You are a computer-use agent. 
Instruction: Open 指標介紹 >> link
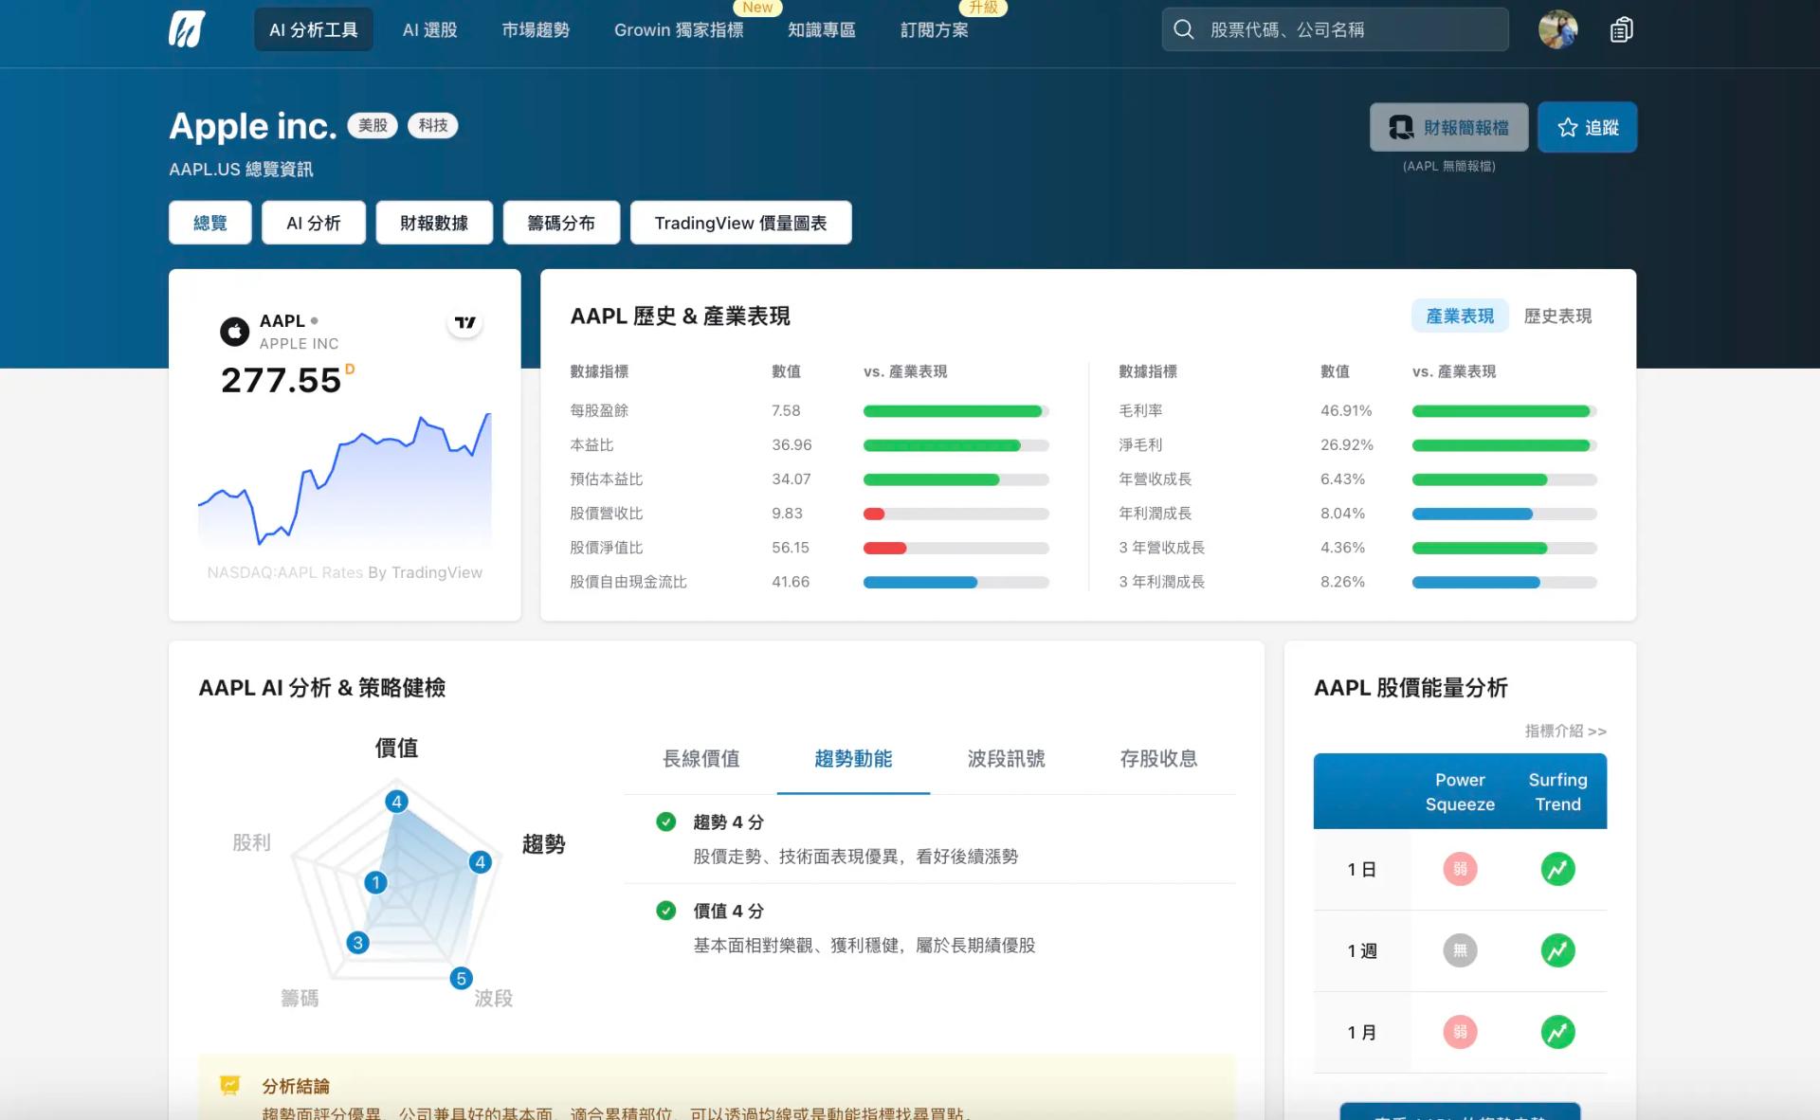[1565, 731]
